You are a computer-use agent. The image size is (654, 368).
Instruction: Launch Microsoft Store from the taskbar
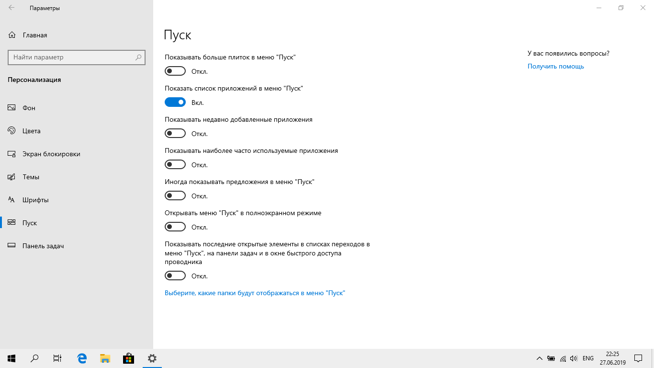pos(128,358)
